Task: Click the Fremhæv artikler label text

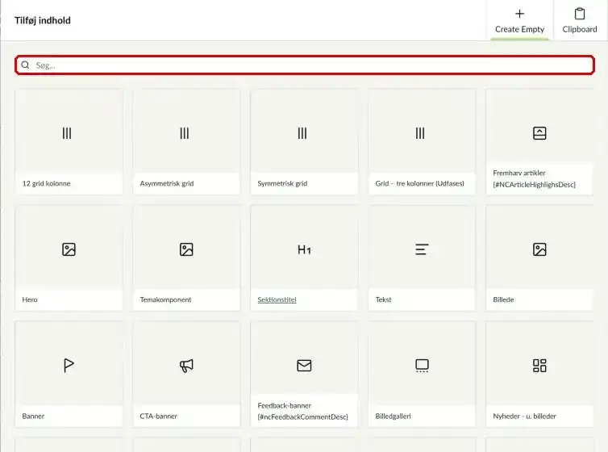Action: click(x=535, y=178)
